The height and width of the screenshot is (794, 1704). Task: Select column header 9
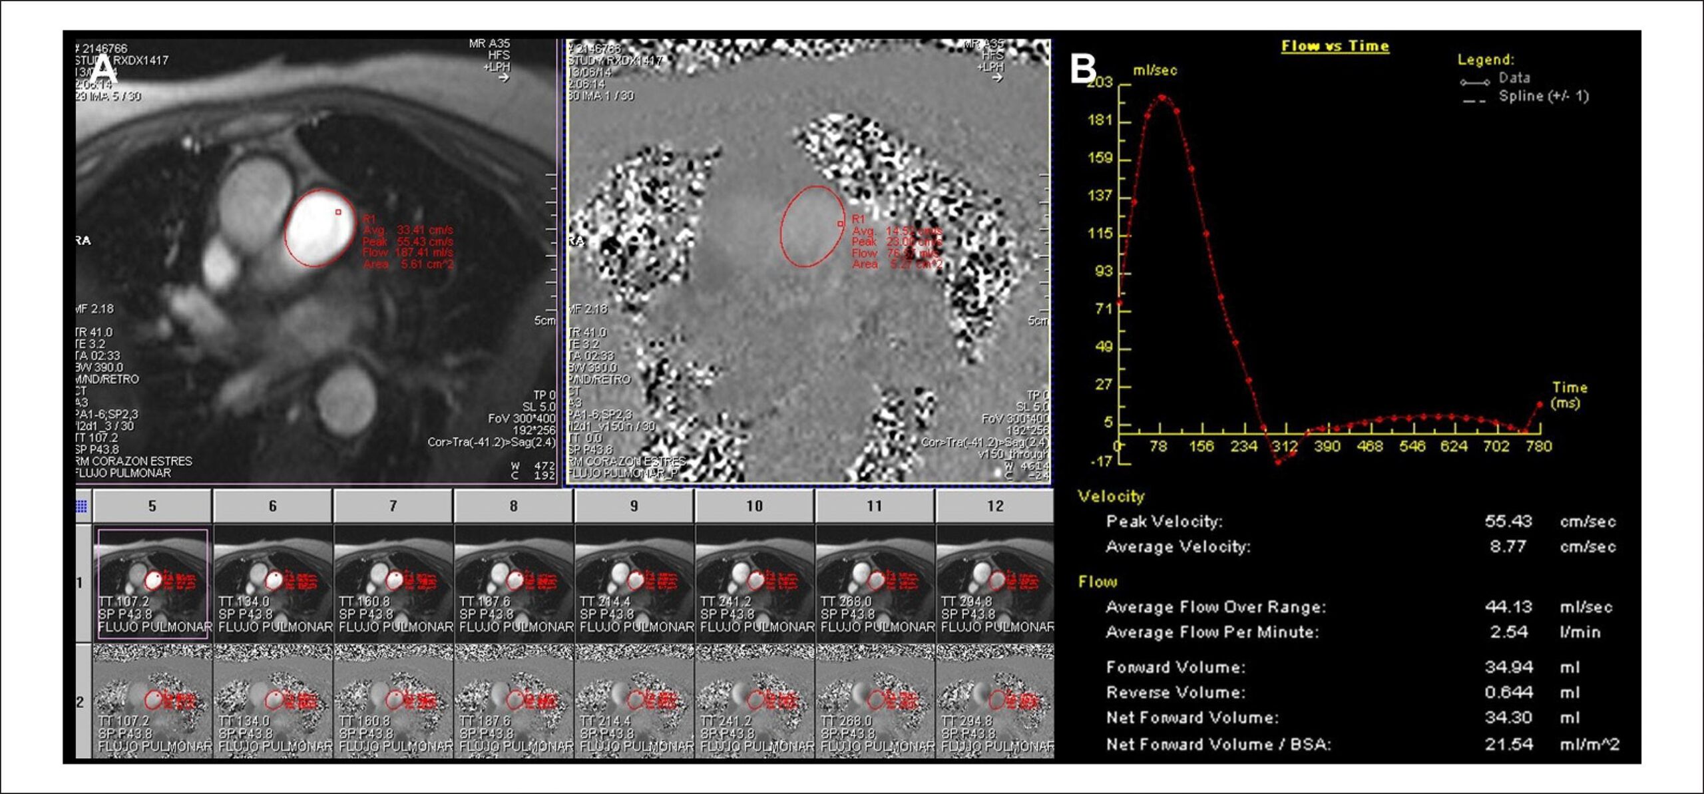[x=634, y=506]
